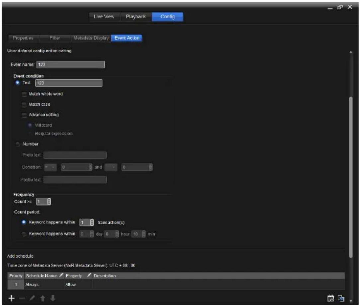Click the copy settings icon at bottom right

[x=341, y=298]
